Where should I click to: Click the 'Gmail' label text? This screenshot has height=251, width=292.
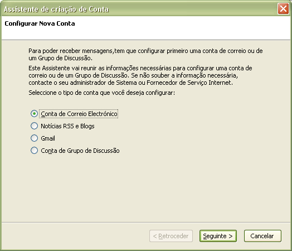pyautogui.click(x=48, y=138)
